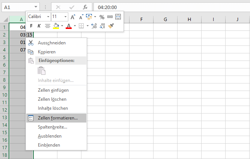Click the scissors icon beside Ausschneiden

[x=31, y=43]
